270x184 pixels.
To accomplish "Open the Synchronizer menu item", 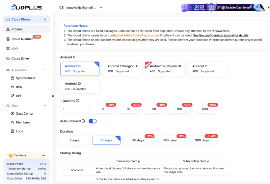I will 25,78.
